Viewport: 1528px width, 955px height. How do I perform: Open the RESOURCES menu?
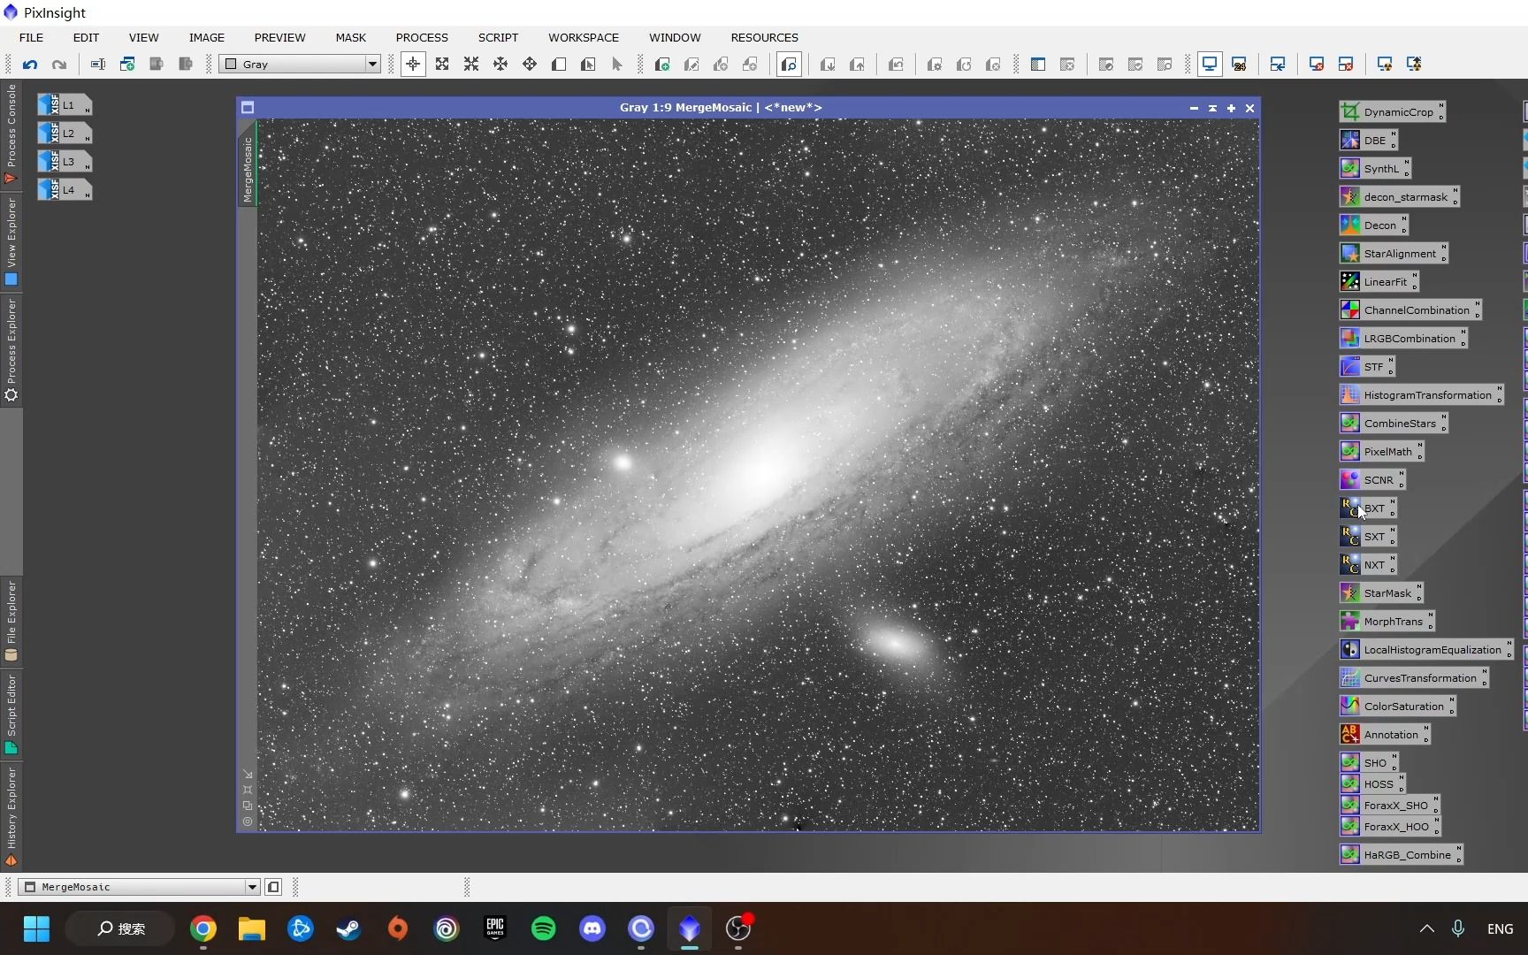pyautogui.click(x=764, y=37)
